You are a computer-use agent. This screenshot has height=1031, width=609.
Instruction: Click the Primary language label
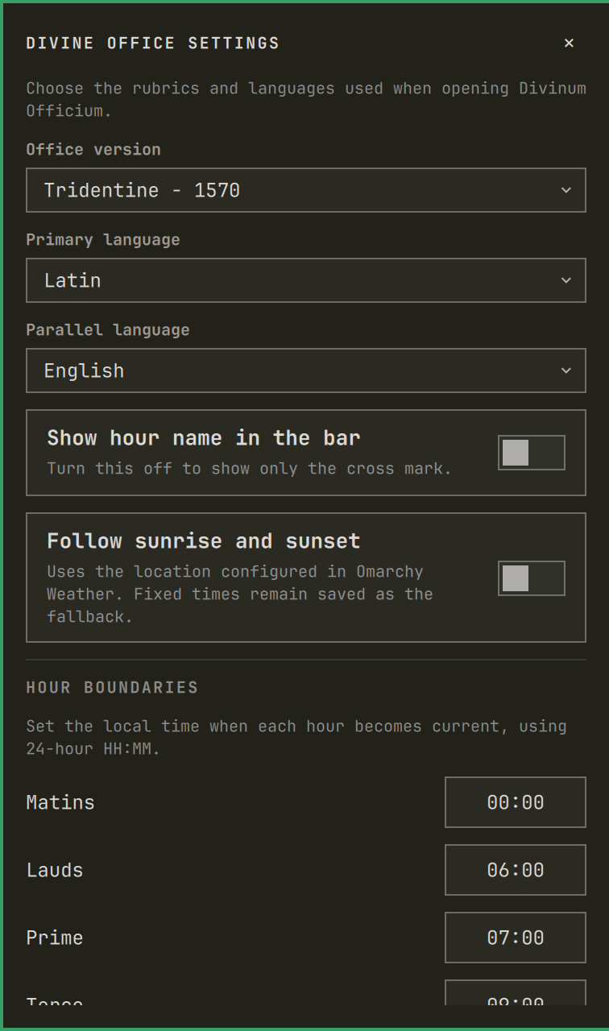point(103,240)
